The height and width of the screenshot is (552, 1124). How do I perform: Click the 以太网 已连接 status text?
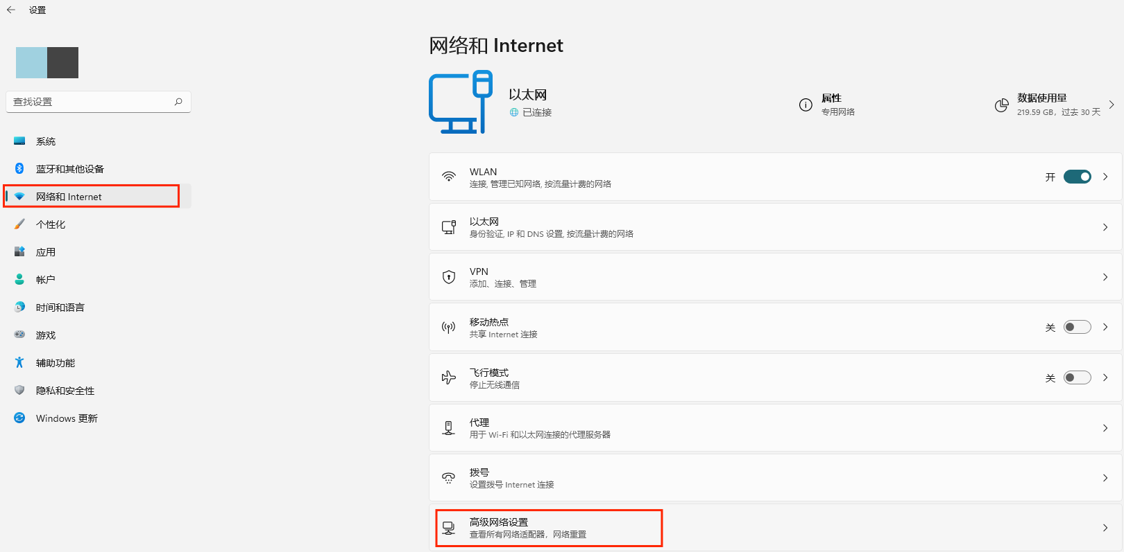(x=537, y=112)
